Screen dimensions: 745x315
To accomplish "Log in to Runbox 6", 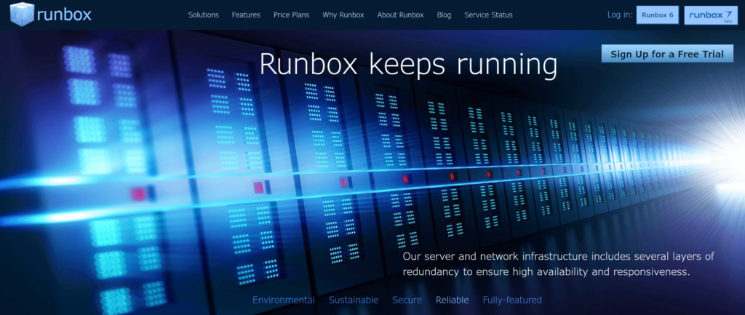I will [x=658, y=15].
